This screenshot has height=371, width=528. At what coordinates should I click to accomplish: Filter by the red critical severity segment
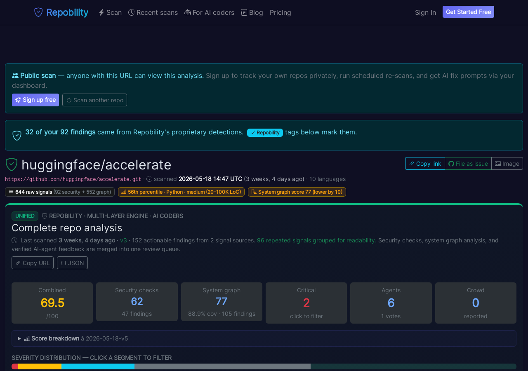point(15,366)
